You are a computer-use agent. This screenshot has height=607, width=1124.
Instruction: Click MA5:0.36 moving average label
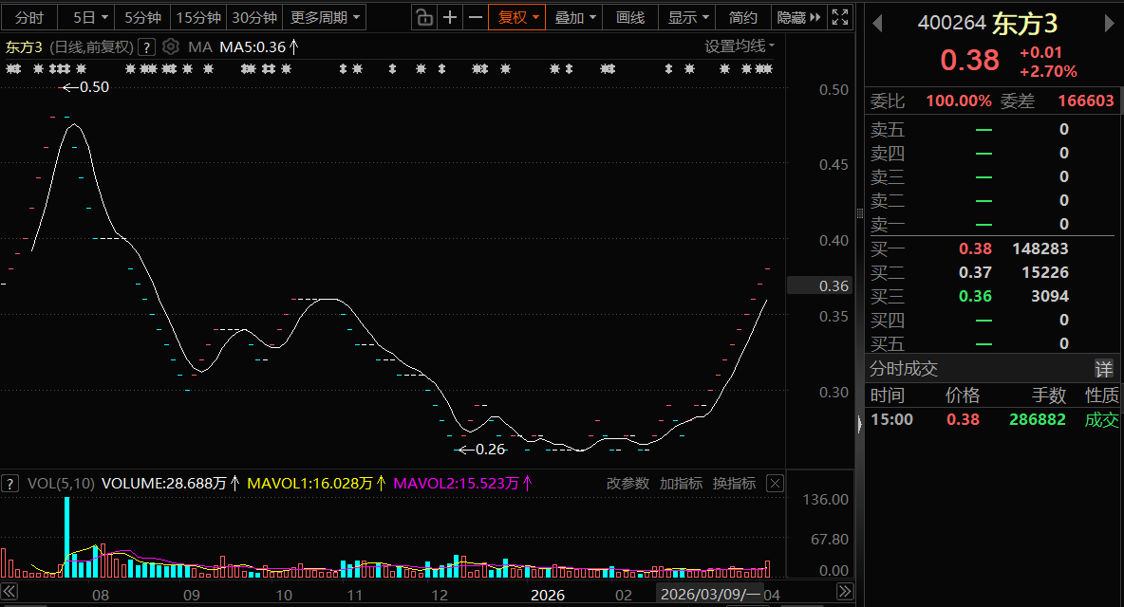point(259,47)
